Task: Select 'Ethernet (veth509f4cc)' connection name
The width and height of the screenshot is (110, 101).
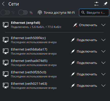Action: click(x=28, y=38)
